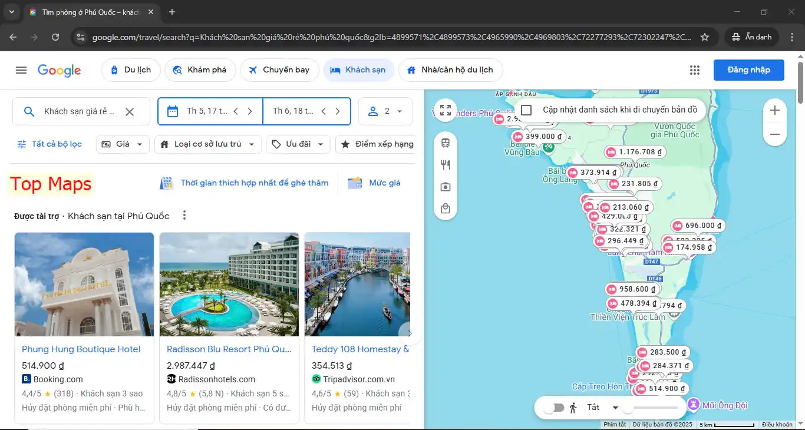Open the Google main menu hamburger icon
805x430 pixels.
(x=21, y=70)
